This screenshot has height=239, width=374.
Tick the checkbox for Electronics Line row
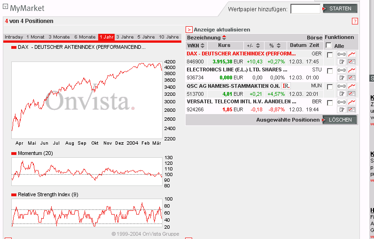(x=330, y=71)
